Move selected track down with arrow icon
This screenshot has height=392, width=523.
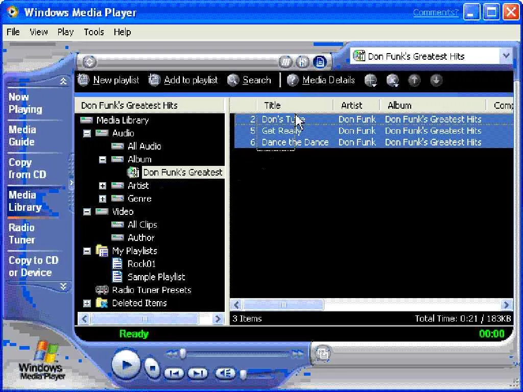coord(436,80)
